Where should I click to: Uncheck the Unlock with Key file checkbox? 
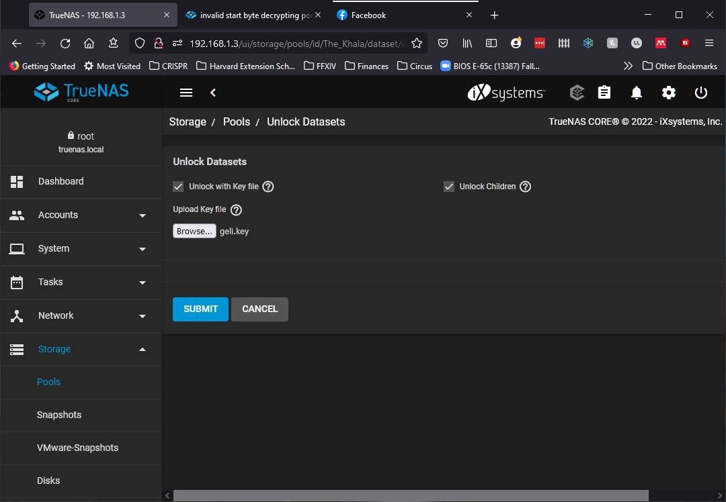pos(178,187)
